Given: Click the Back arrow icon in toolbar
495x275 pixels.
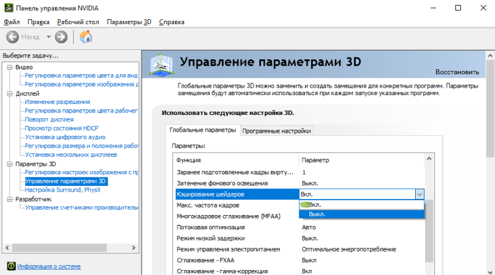Looking at the screenshot, I should [x=12, y=37].
